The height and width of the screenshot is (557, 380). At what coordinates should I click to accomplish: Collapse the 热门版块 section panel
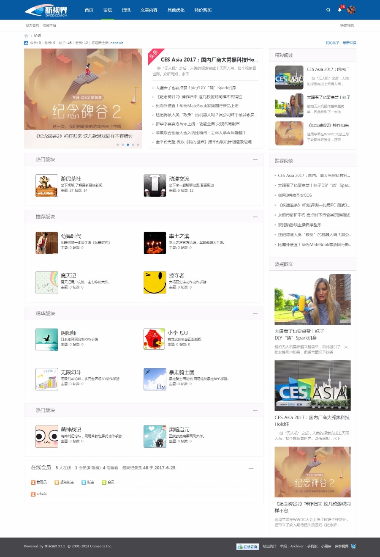click(x=255, y=159)
